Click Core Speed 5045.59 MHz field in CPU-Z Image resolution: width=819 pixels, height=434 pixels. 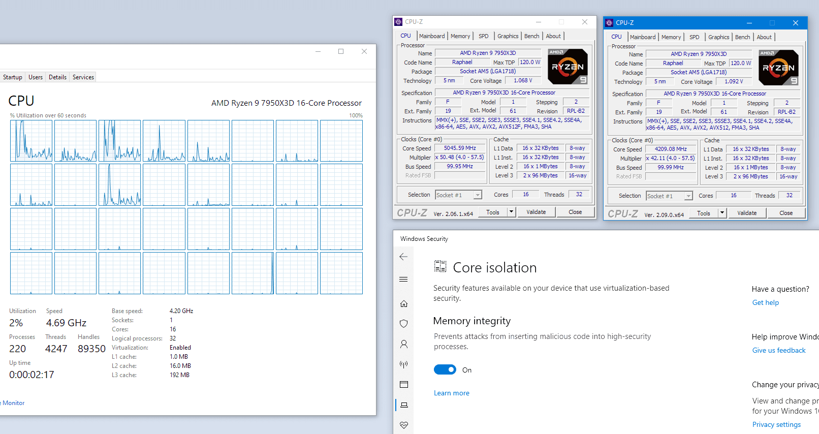pos(460,148)
